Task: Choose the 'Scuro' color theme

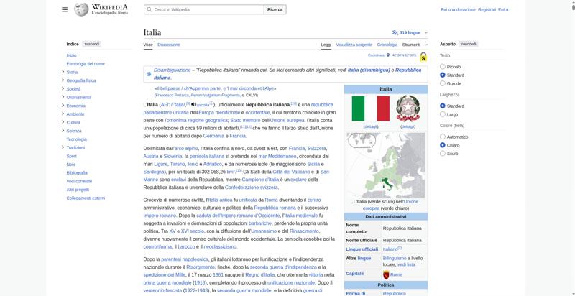Action: click(442, 153)
